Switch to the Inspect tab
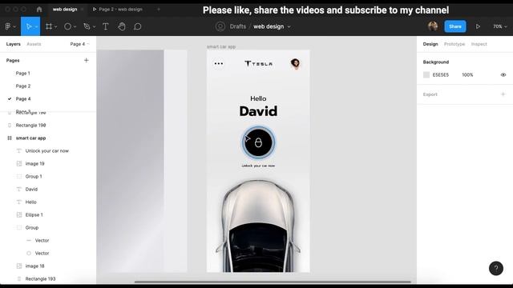This screenshot has width=513, height=288. [x=479, y=44]
